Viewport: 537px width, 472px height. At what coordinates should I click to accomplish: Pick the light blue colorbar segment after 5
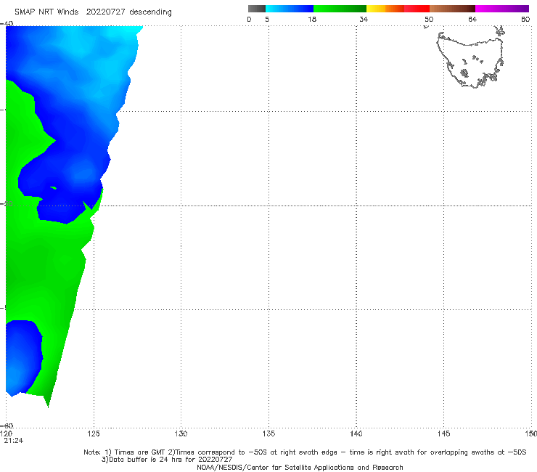click(290, 9)
